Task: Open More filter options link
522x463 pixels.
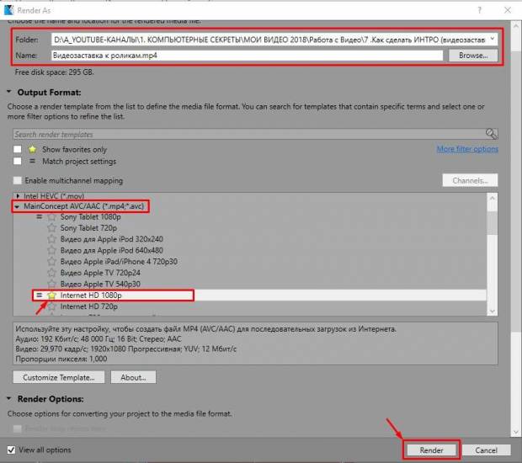Action: (x=467, y=149)
